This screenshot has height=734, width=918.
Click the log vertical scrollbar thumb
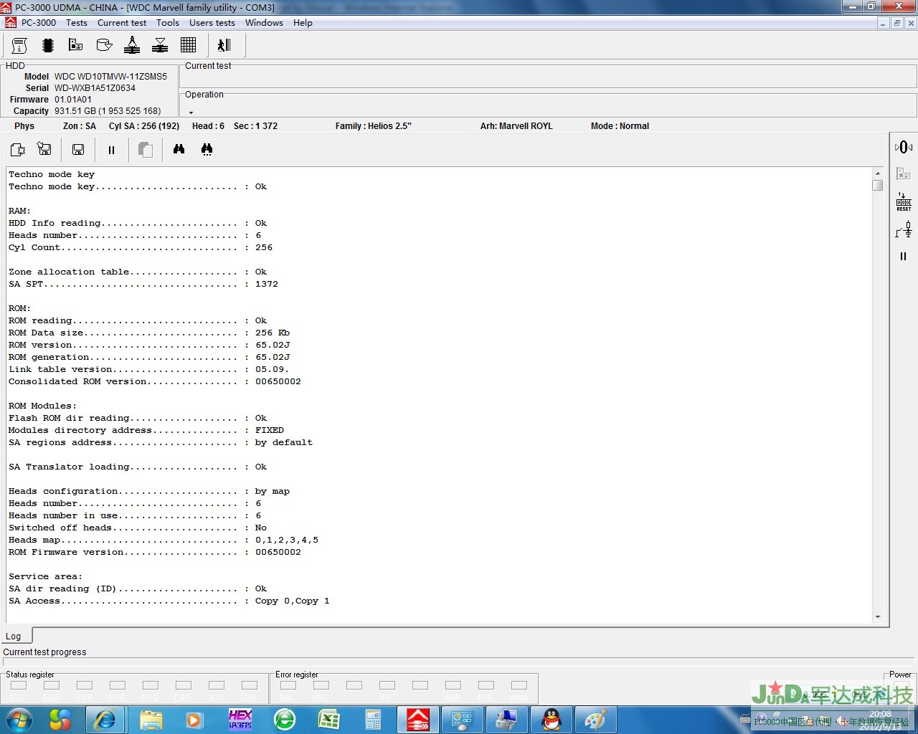pyautogui.click(x=878, y=185)
